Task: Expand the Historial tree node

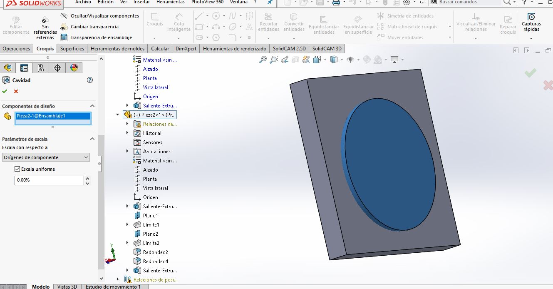Action: click(127, 133)
